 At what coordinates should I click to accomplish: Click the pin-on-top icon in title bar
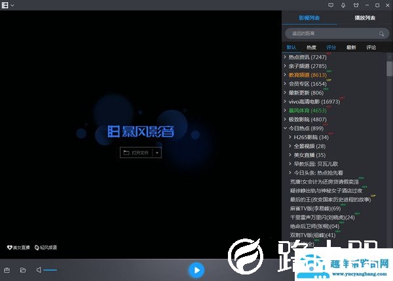tap(343, 5)
